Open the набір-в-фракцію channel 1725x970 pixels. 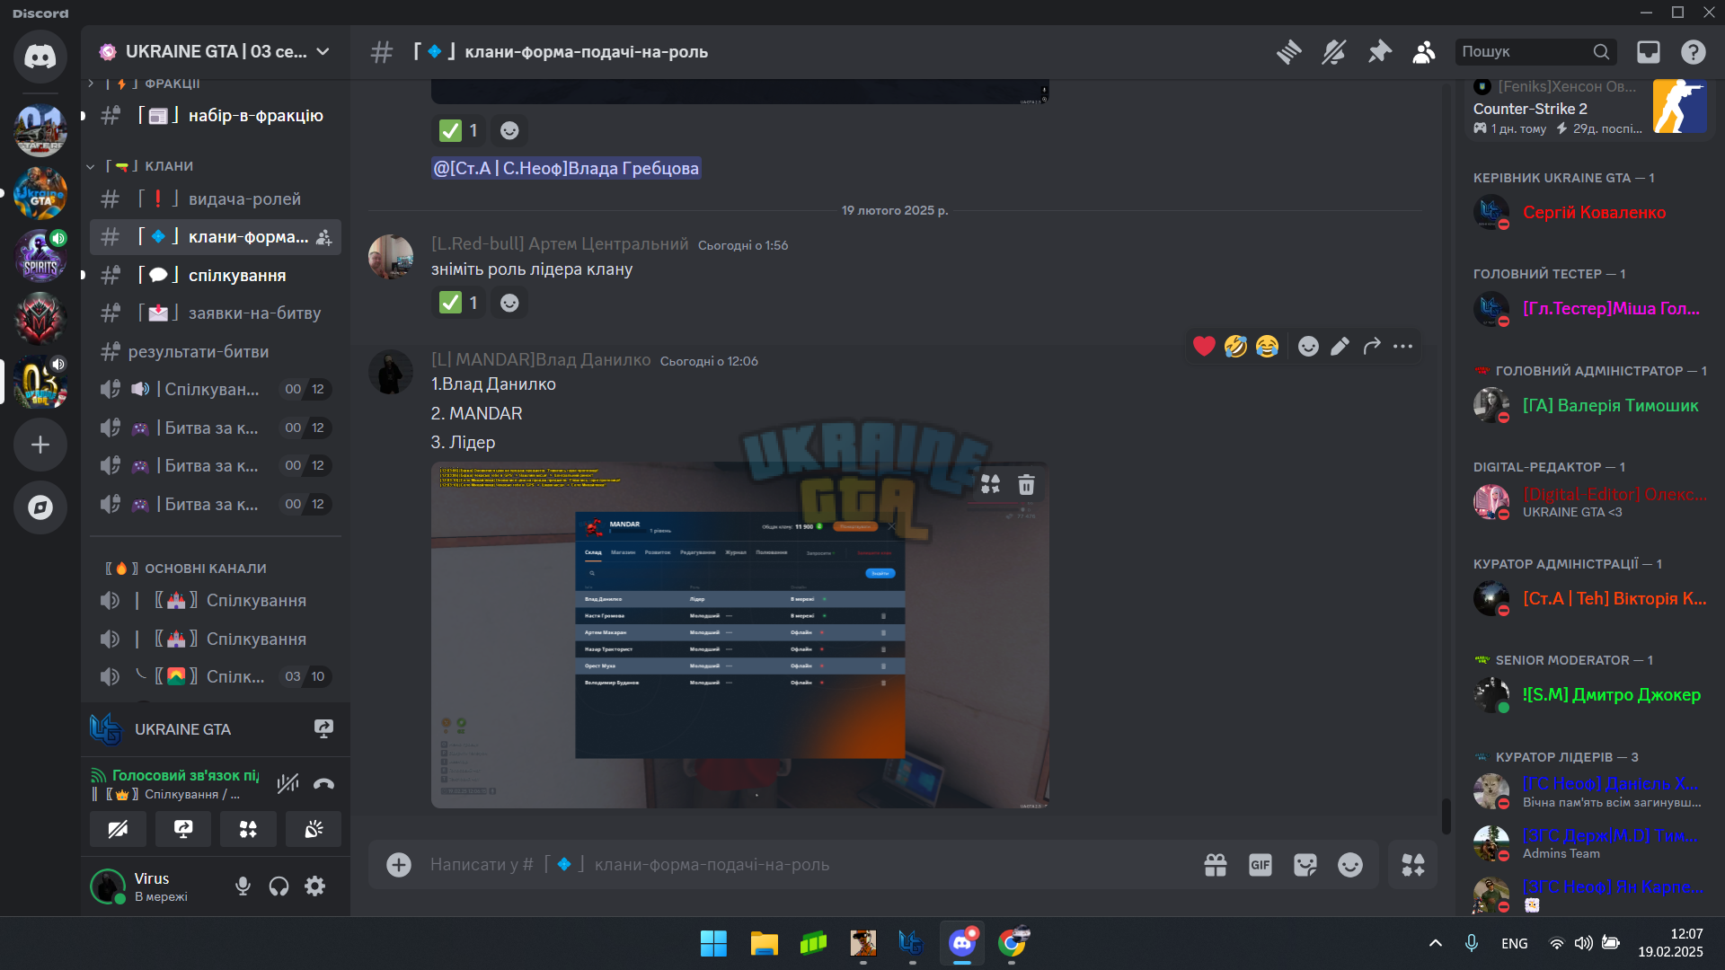click(x=216, y=116)
